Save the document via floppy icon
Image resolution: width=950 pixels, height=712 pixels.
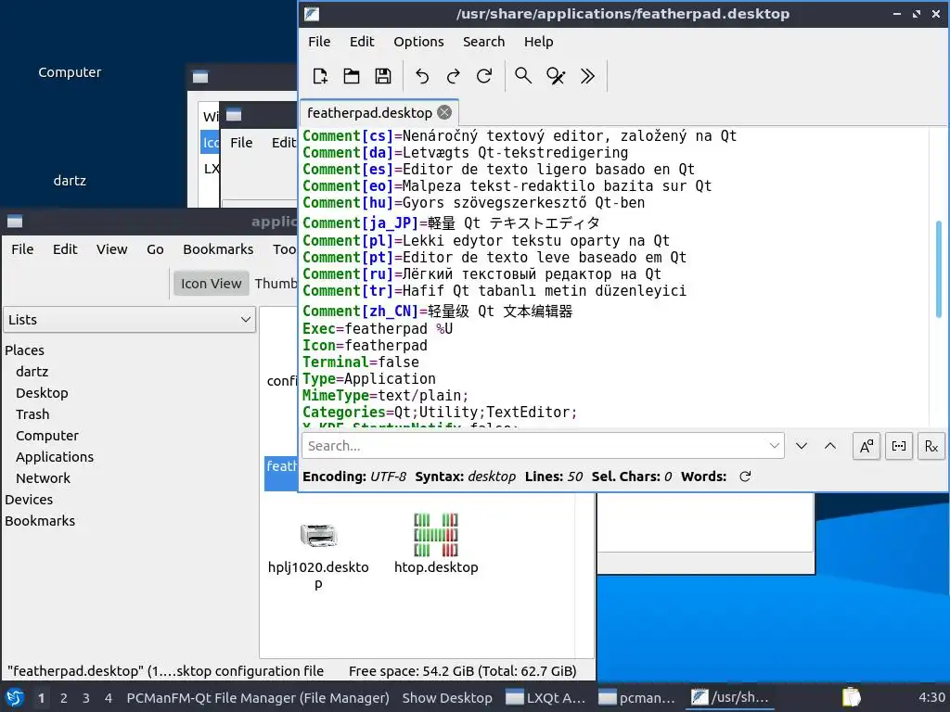[x=383, y=76]
